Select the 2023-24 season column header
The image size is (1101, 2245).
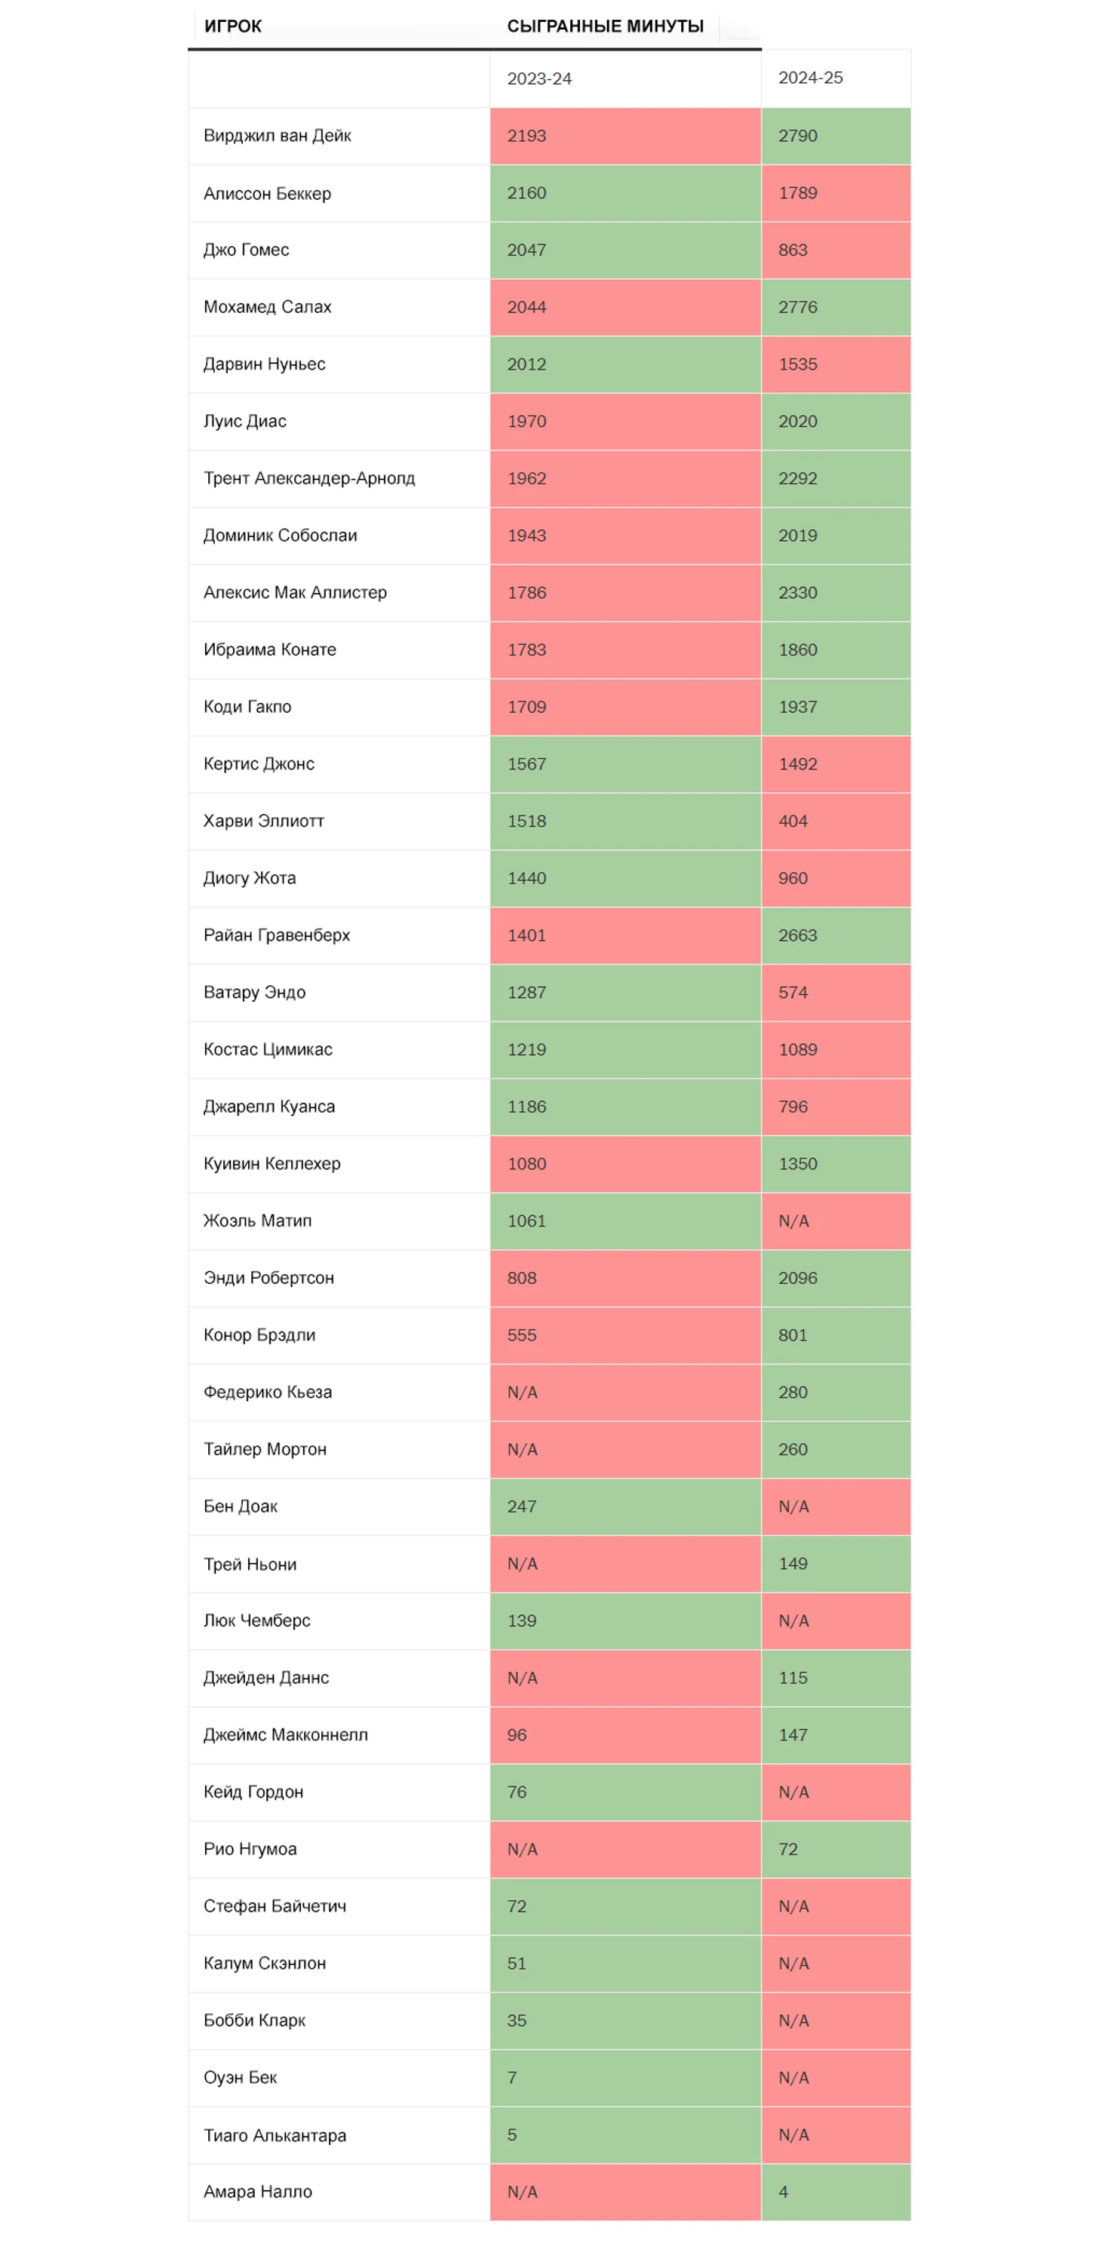539,78
